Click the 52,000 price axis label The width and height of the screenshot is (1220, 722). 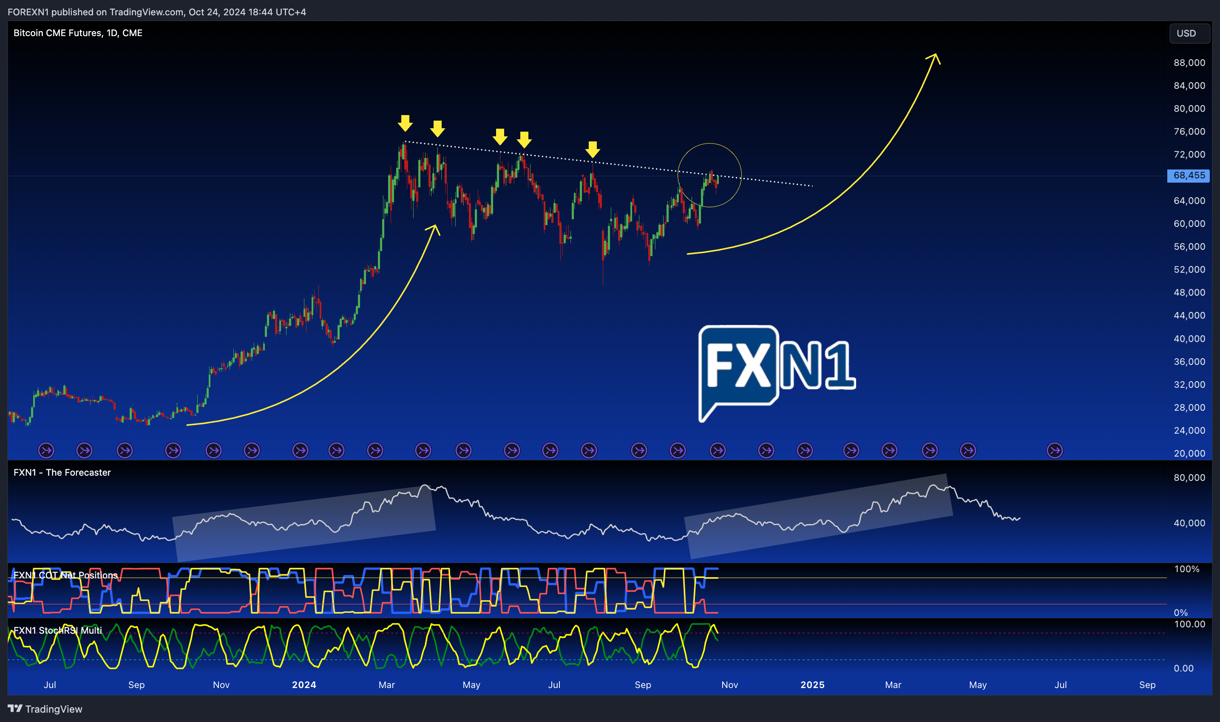coord(1189,270)
